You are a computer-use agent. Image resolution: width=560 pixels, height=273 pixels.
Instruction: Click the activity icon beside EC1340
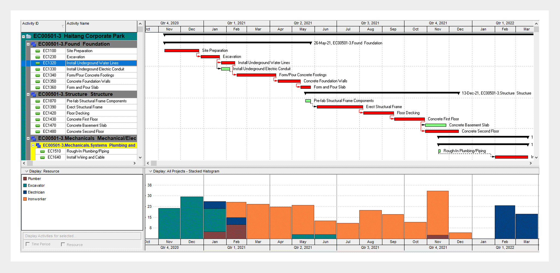[x=38, y=75]
